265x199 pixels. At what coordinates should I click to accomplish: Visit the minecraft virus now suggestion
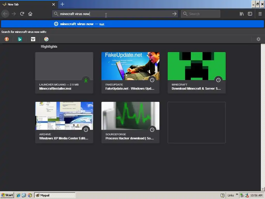132,24
